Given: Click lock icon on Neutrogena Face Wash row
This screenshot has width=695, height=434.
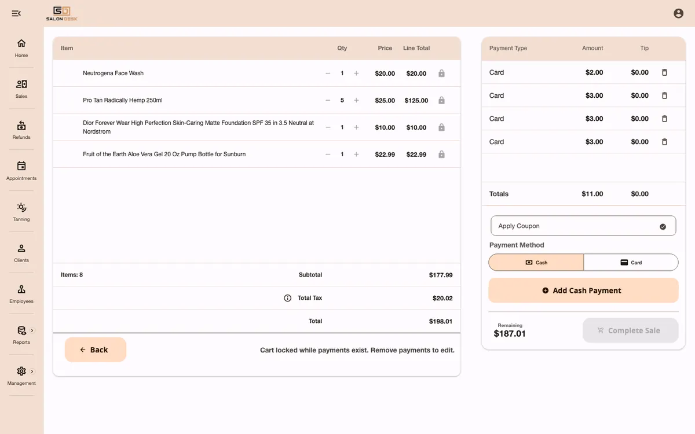Looking at the screenshot, I should coord(441,73).
